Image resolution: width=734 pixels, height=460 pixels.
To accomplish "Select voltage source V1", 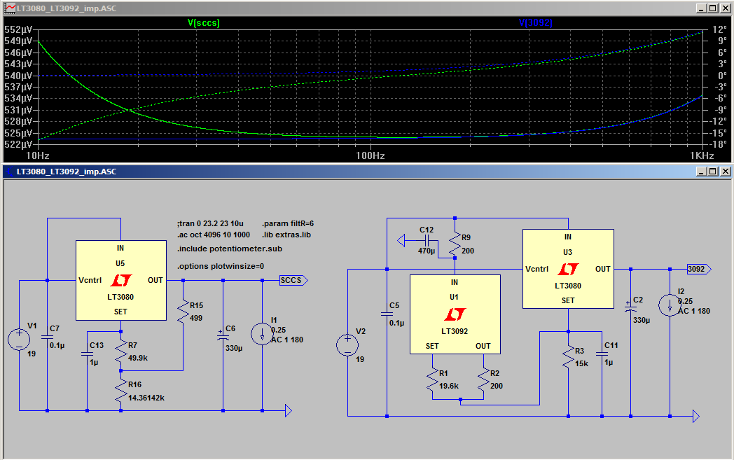I will (19, 340).
